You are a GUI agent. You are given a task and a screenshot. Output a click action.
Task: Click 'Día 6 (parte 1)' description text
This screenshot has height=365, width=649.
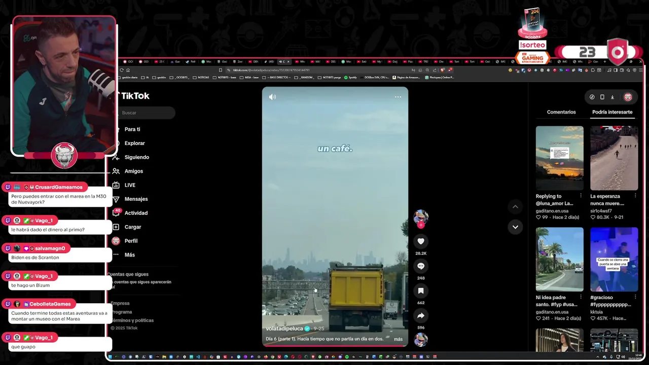pyautogui.click(x=324, y=339)
